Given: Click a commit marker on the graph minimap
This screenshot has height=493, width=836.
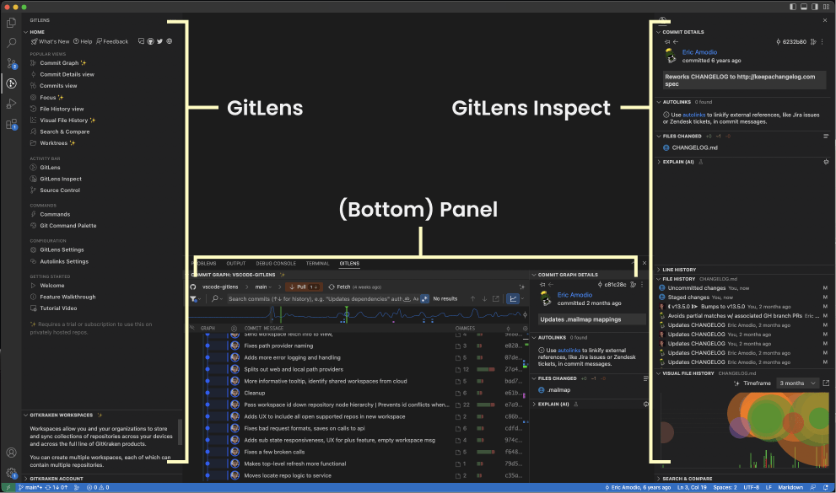Looking at the screenshot, I should click(x=347, y=313).
